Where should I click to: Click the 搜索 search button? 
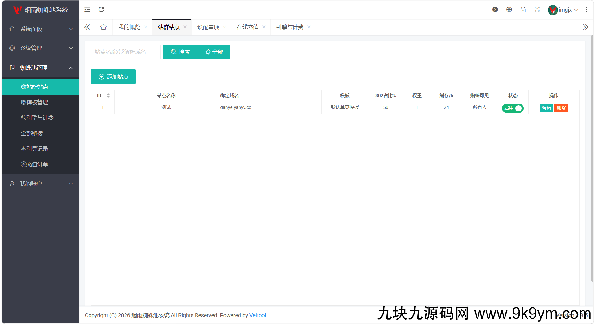180,52
